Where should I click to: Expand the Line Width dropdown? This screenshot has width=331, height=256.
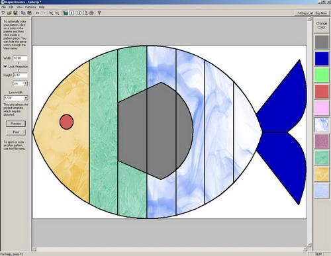pyautogui.click(x=26, y=98)
